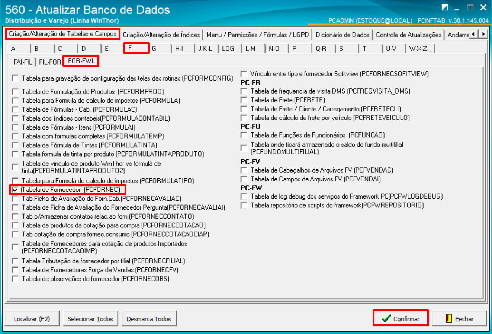Open Controle de Atualizações tab
The width and height of the screenshot is (492, 334).
pyautogui.click(x=409, y=35)
